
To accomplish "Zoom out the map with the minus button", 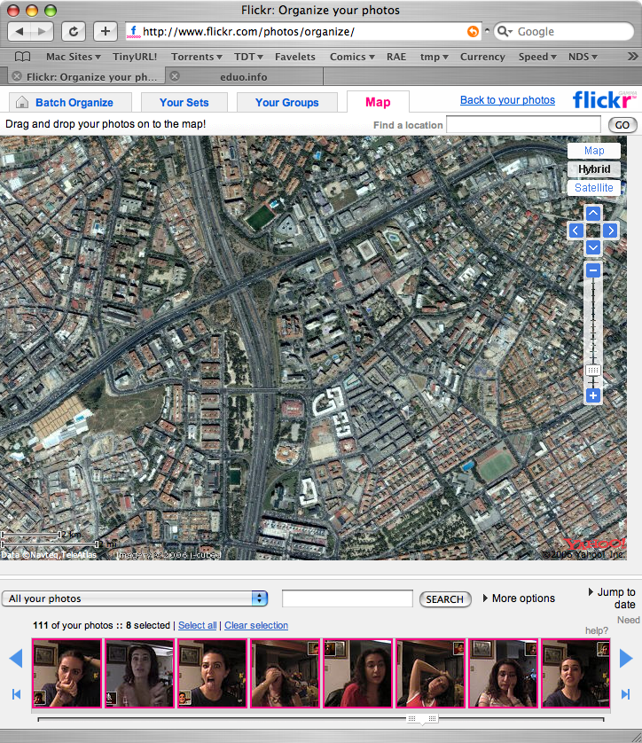I will click(x=593, y=270).
